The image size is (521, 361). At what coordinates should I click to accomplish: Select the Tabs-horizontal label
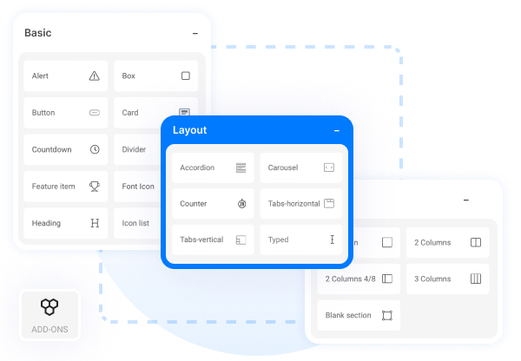(x=293, y=204)
